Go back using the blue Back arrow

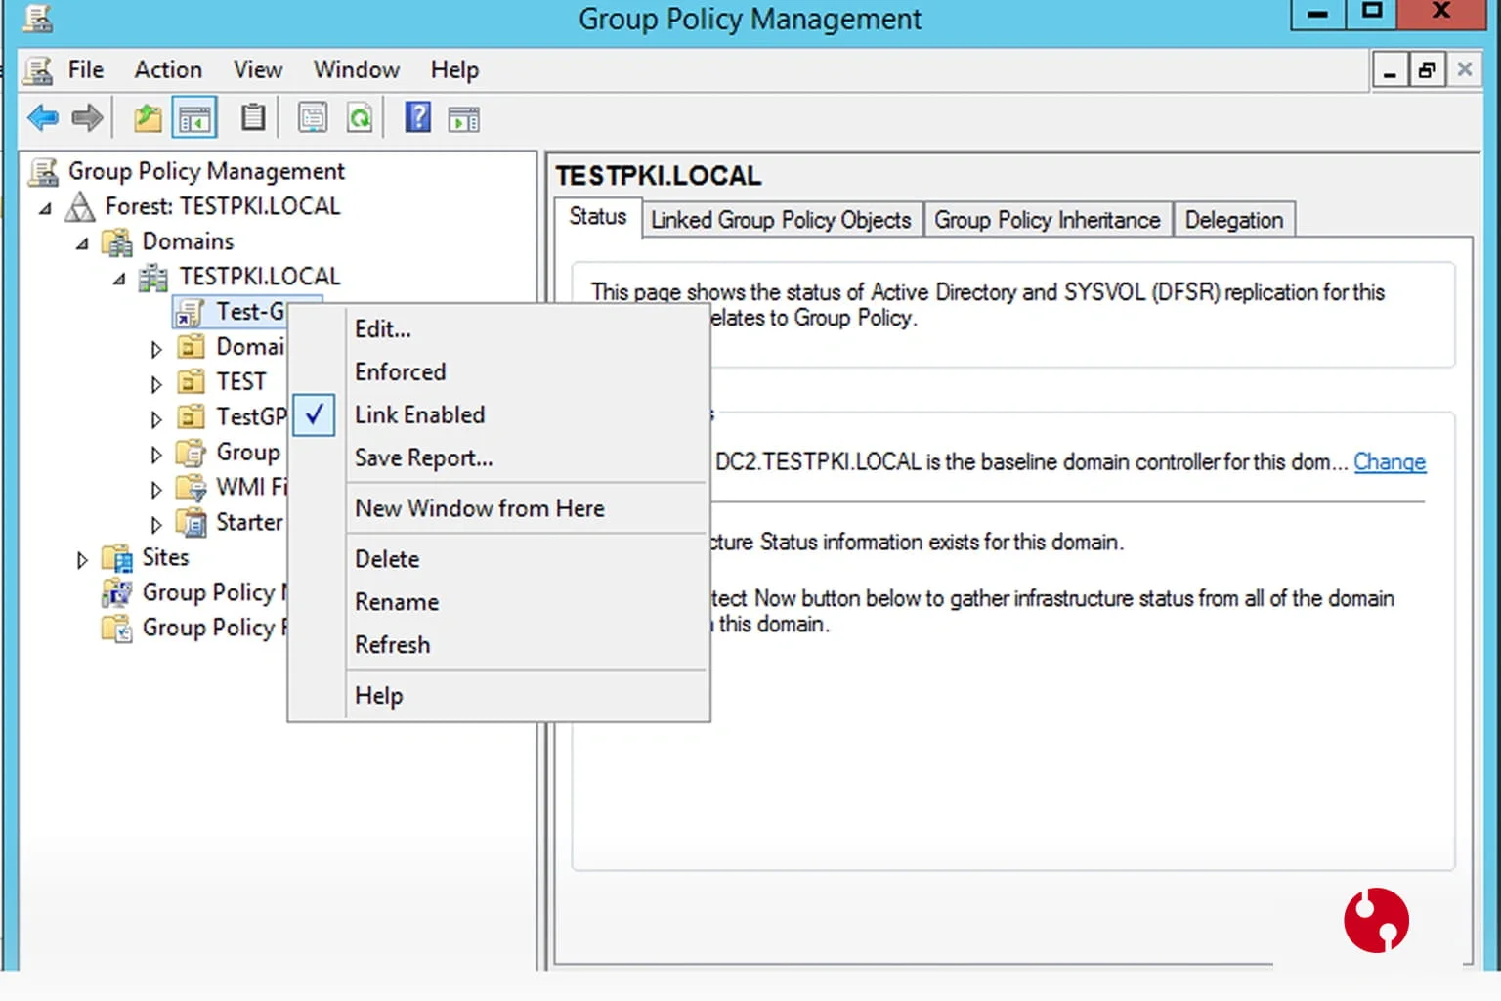coord(43,118)
